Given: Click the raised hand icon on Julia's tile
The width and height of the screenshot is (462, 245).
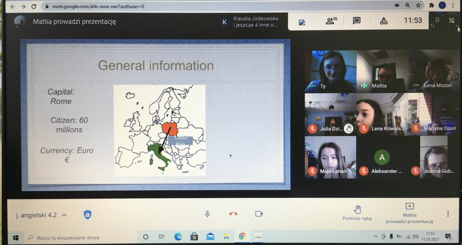Looking at the screenshot, I should 349,129.
